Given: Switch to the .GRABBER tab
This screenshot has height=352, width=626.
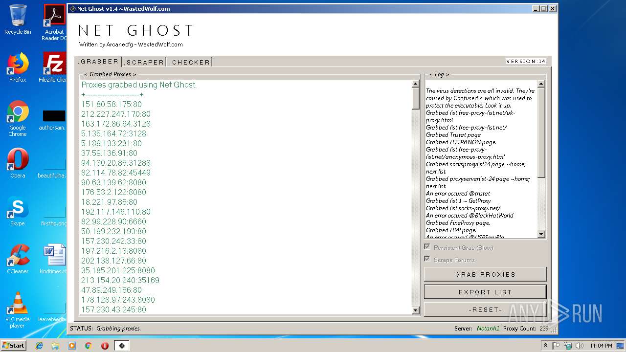Looking at the screenshot, I should pyautogui.click(x=98, y=62).
